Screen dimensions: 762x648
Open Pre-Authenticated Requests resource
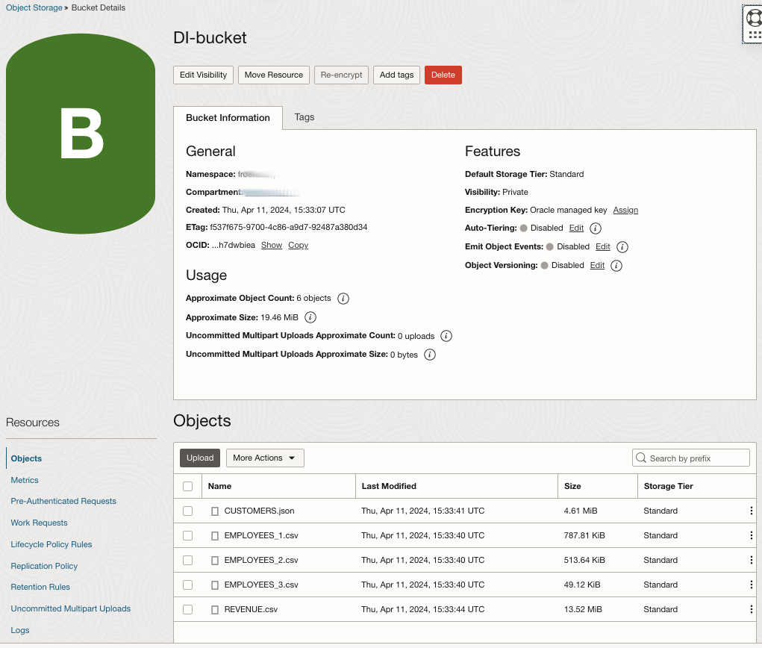pos(63,501)
